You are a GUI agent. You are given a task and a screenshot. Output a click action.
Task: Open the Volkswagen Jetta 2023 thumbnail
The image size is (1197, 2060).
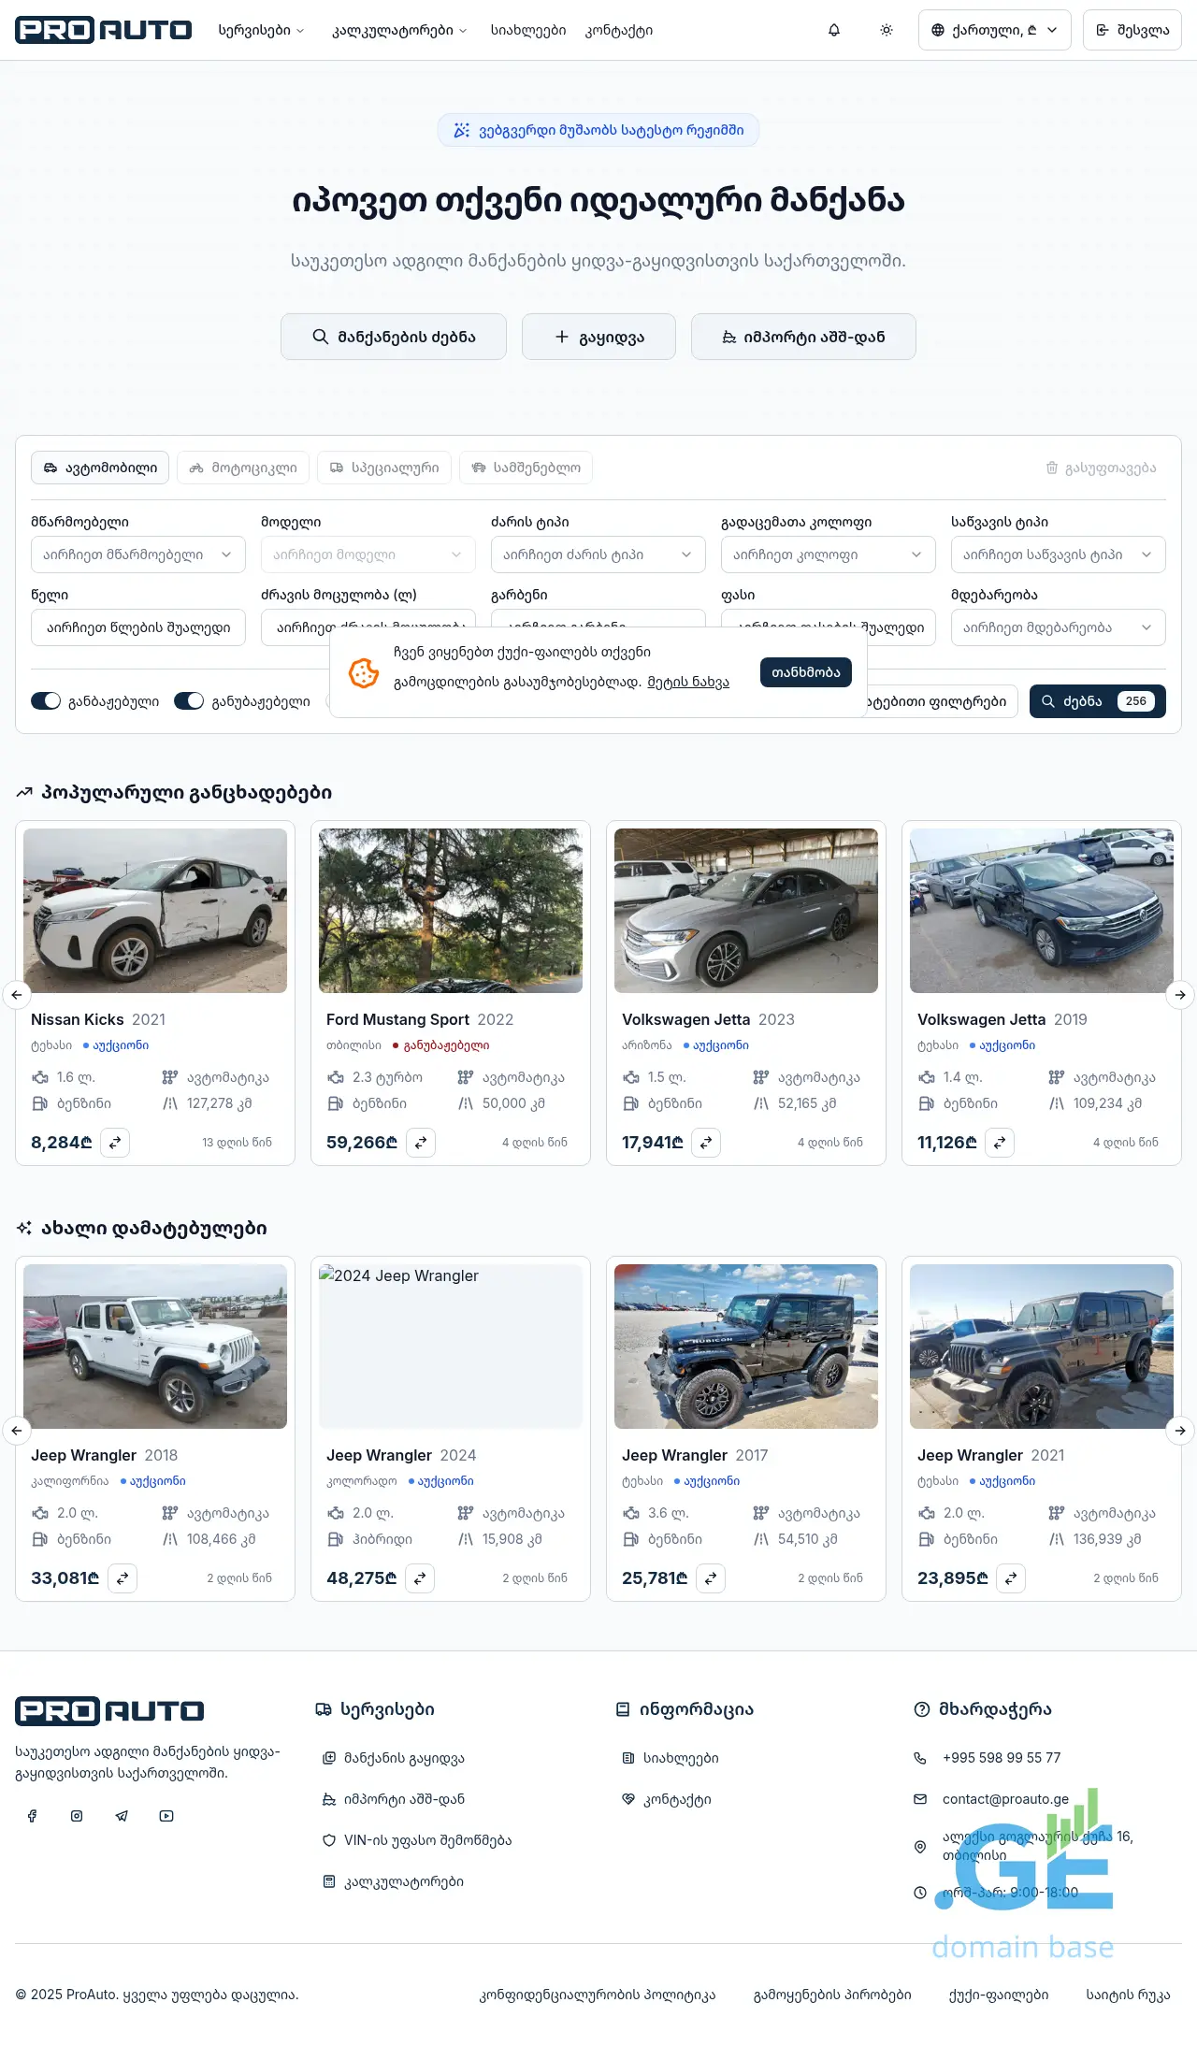point(746,911)
